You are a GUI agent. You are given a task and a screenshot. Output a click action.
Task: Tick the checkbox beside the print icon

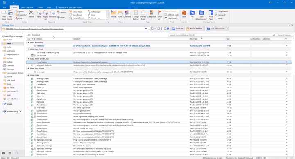point(165,29)
